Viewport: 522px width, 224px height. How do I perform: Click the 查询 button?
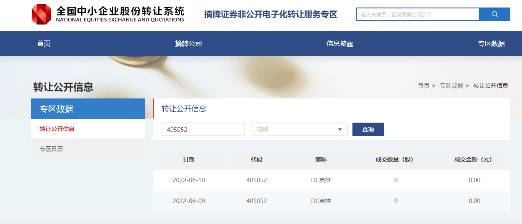[368, 129]
